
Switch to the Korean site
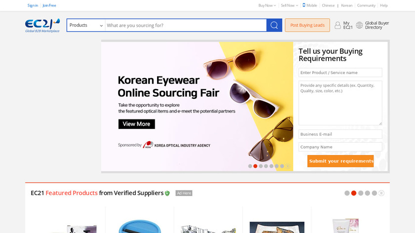pyautogui.click(x=347, y=5)
